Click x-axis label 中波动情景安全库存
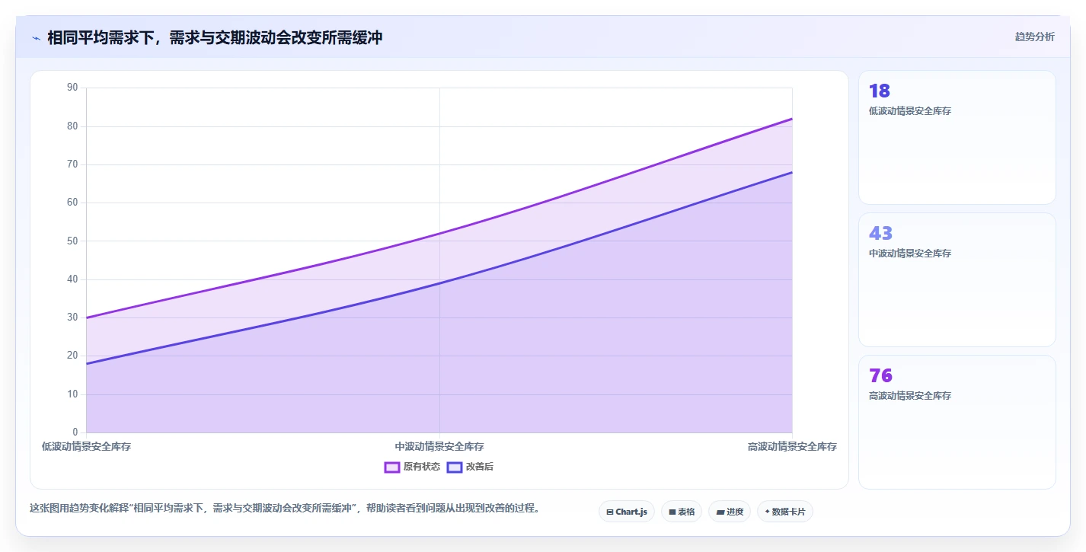Screen dimensions: 1086x552 (x=439, y=447)
